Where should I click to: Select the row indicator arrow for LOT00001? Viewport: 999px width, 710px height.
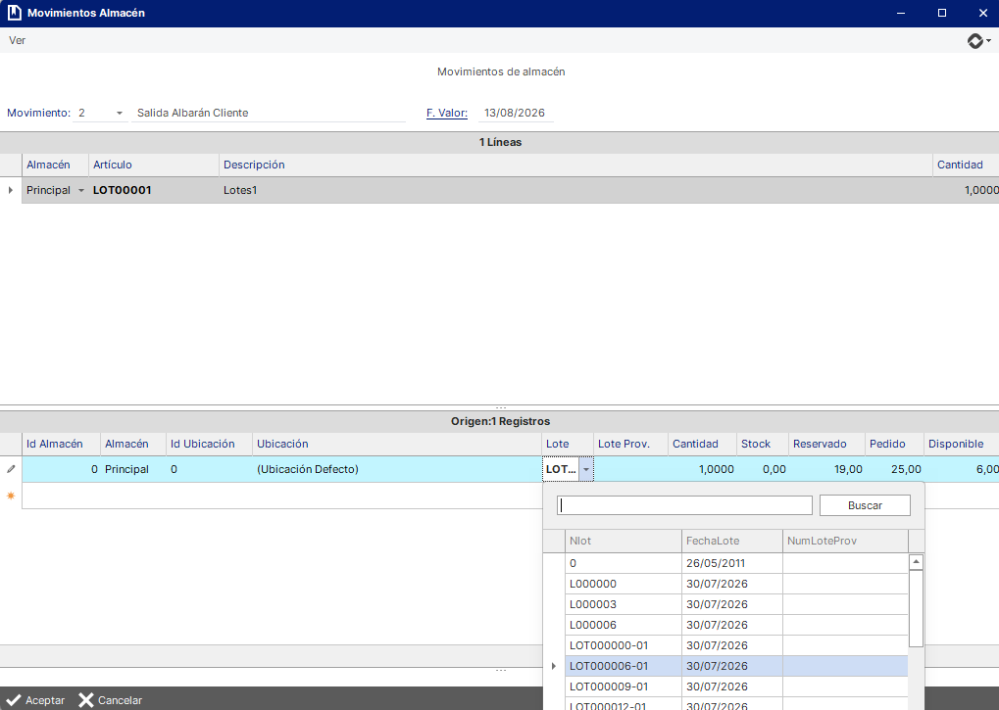(x=10, y=190)
